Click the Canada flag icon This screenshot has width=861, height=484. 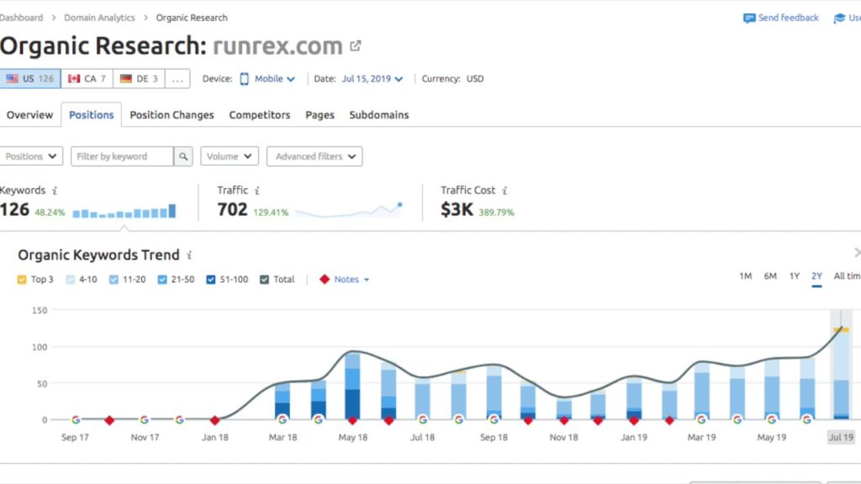(x=74, y=78)
